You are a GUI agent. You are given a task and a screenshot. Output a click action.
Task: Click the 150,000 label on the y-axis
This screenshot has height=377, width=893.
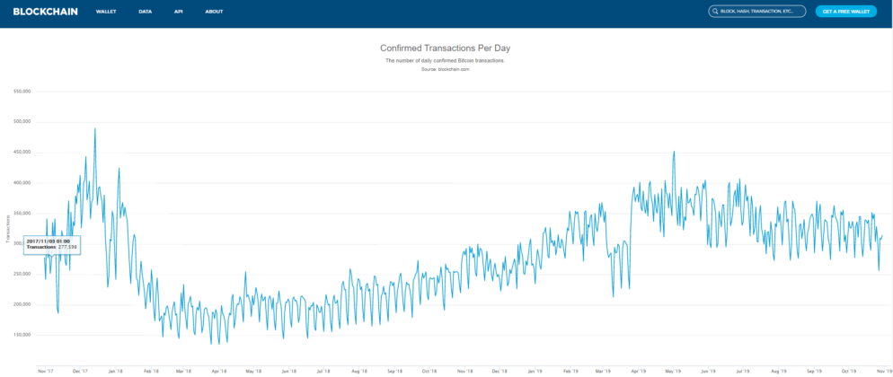22,335
